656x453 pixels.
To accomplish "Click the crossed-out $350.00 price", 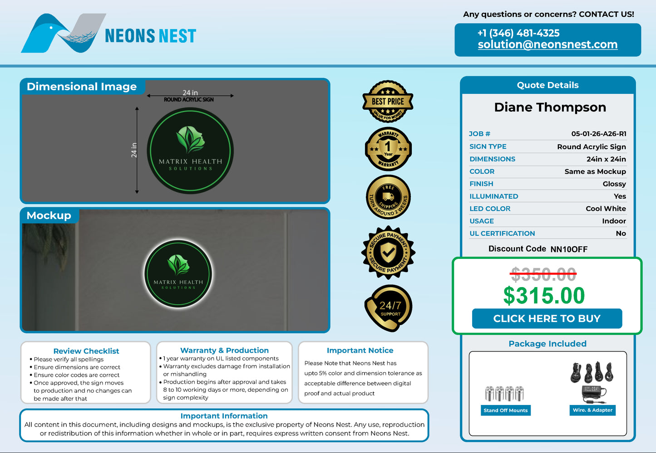I will pyautogui.click(x=543, y=274).
